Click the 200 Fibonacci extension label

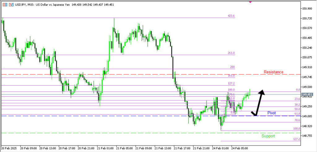coord(232,67)
